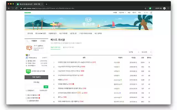Switch to the likes TOP 100 tab
Screen dimensions: 177x110
coord(69,47)
